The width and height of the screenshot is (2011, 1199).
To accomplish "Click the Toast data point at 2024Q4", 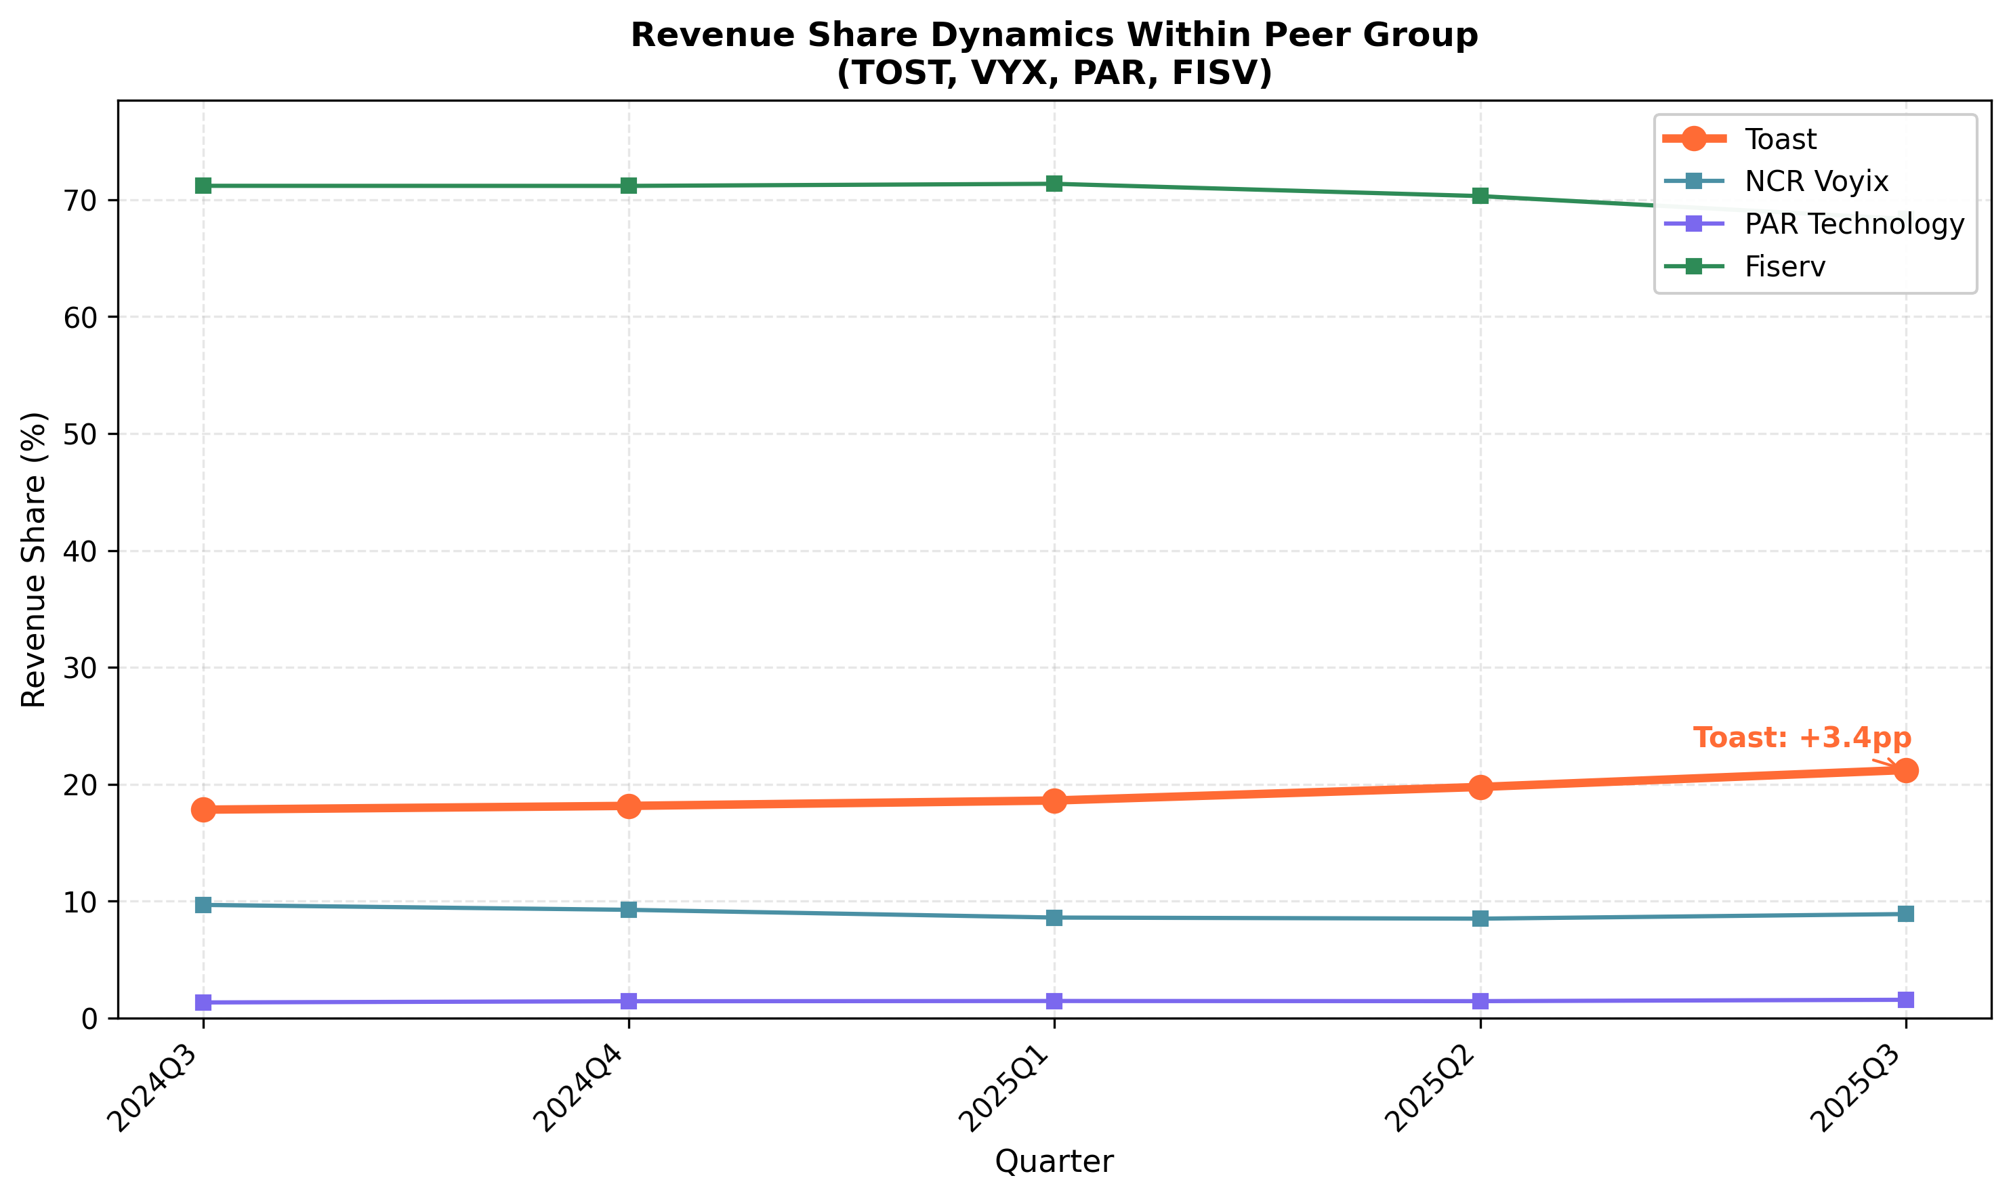I will click(x=629, y=805).
